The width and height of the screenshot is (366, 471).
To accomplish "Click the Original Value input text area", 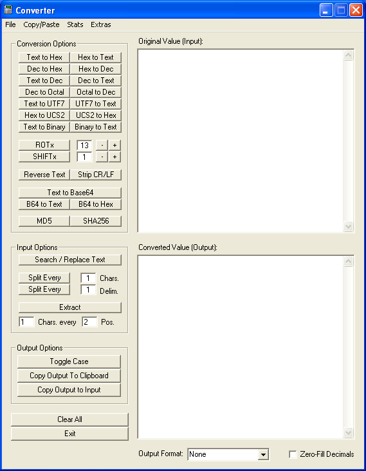I will pyautogui.click(x=241, y=140).
